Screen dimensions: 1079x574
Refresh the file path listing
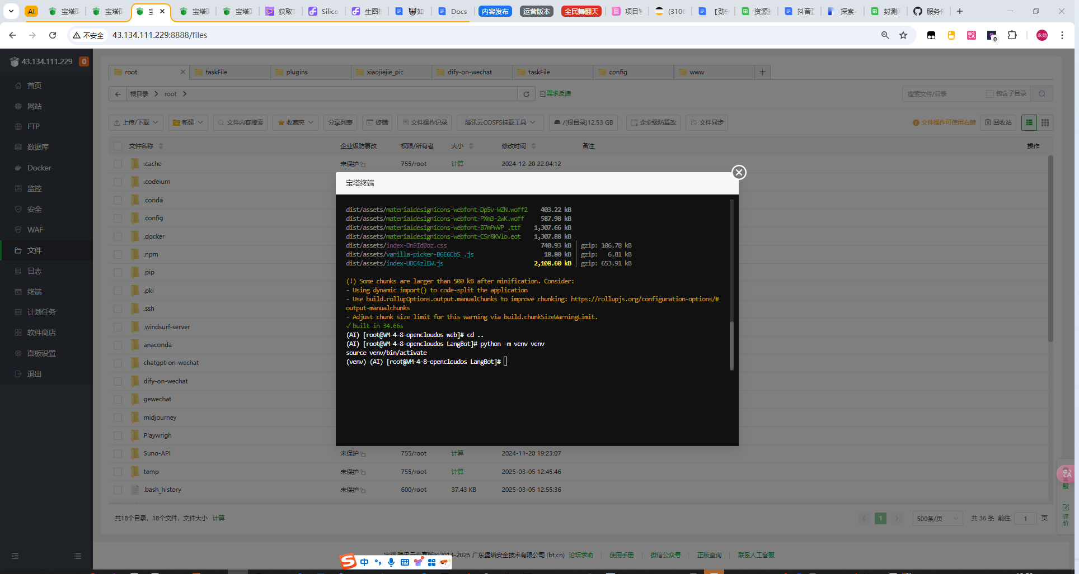click(x=526, y=94)
